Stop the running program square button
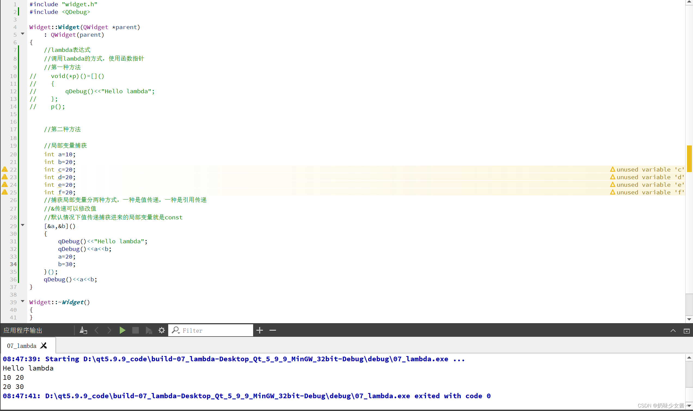Image resolution: width=693 pixels, height=411 pixels. point(135,330)
